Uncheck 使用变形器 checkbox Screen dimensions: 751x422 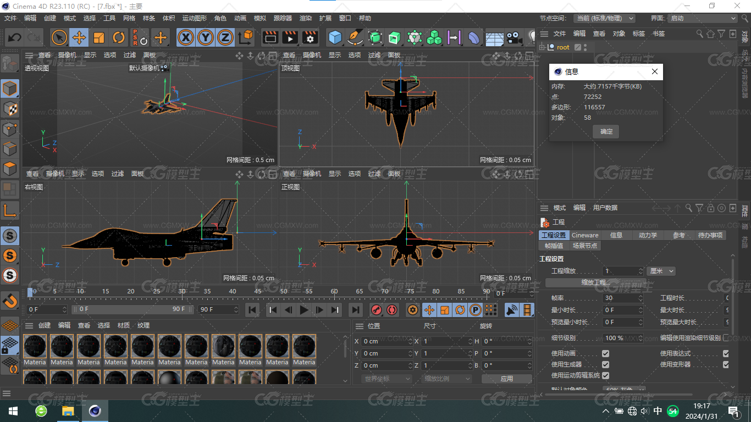(726, 364)
